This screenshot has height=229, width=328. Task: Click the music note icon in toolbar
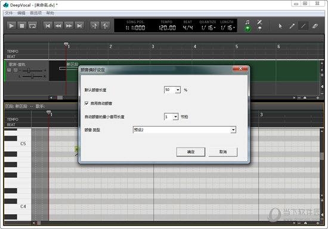point(247,22)
